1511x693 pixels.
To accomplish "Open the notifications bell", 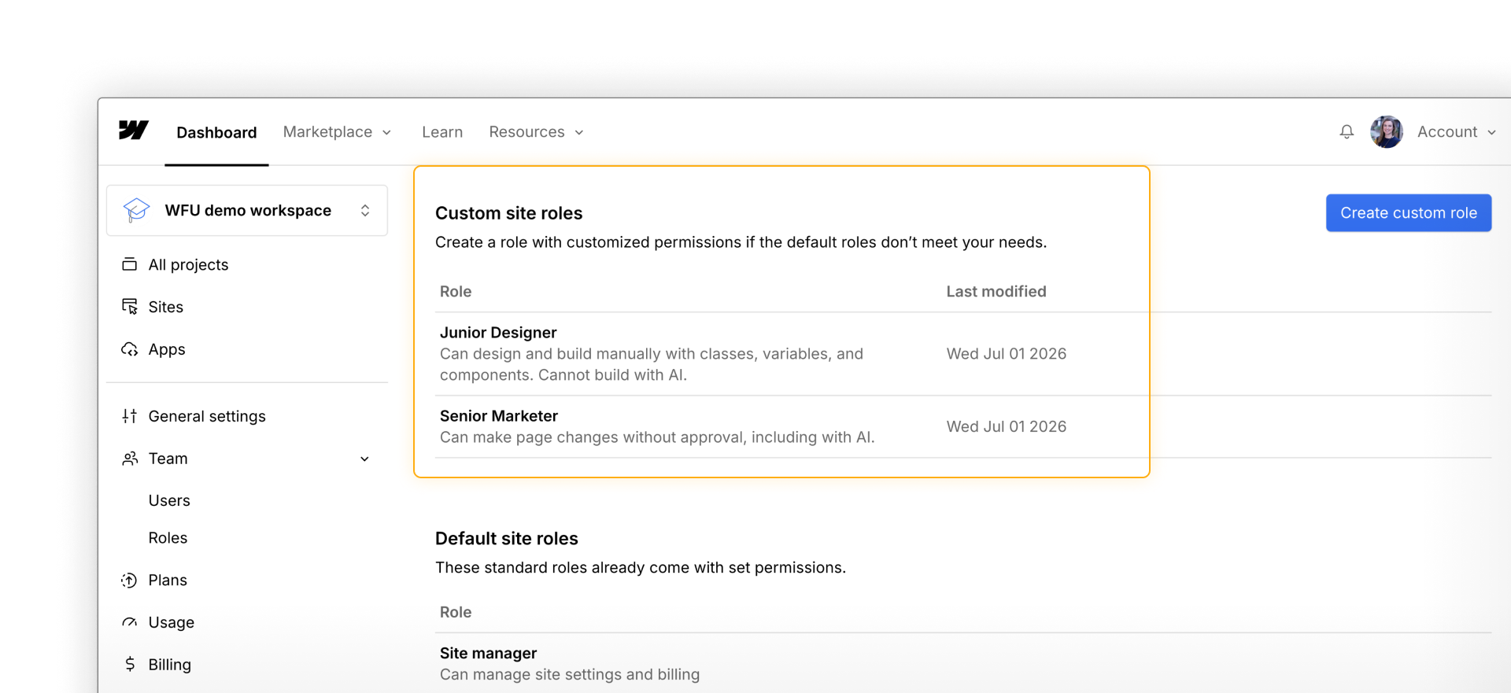I will coord(1347,132).
